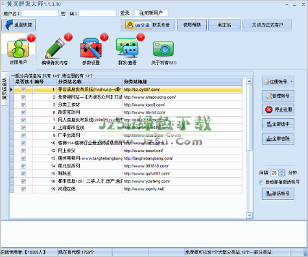The width and height of the screenshot is (308, 257).
Task: Select the URL http://tanghebangbang.com/
Action: pyautogui.click(x=148, y=158)
